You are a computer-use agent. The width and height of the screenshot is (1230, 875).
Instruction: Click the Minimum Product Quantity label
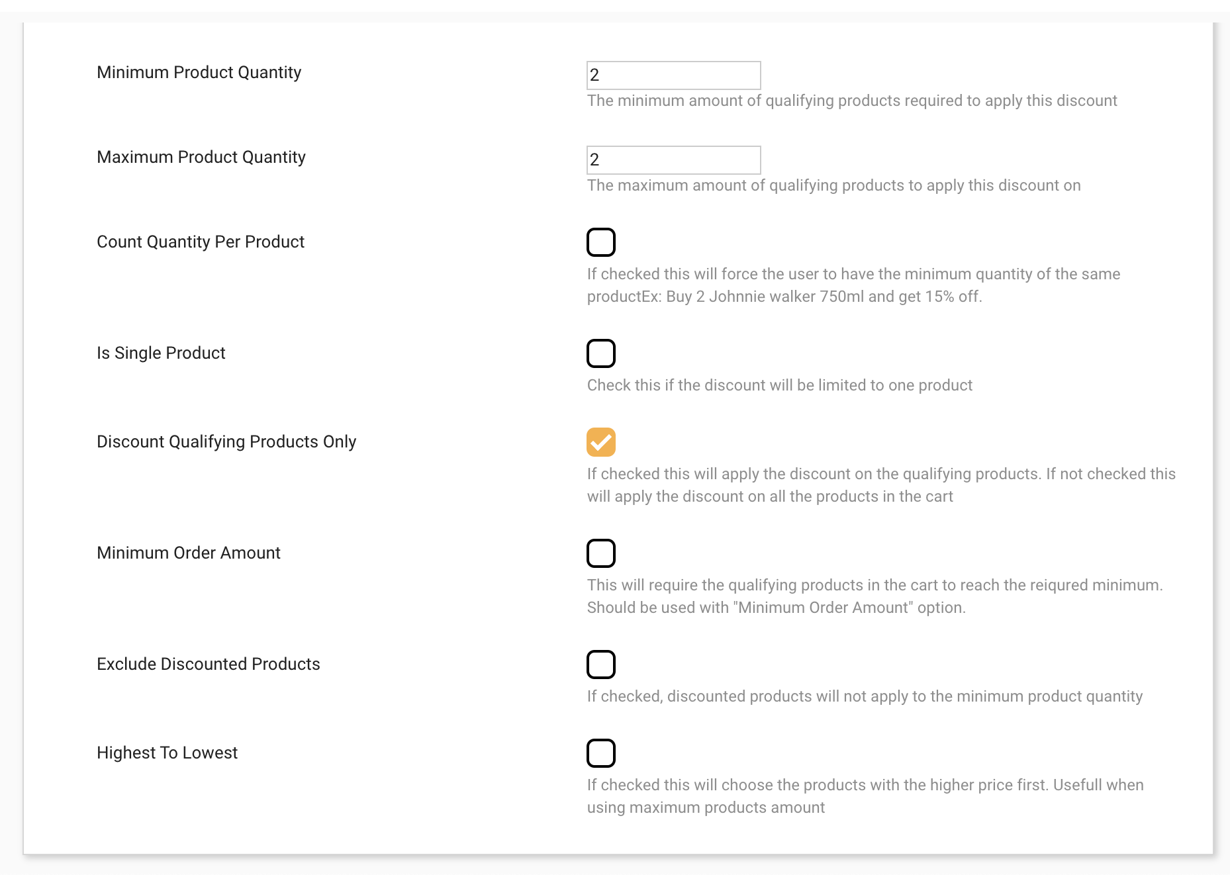coord(199,72)
